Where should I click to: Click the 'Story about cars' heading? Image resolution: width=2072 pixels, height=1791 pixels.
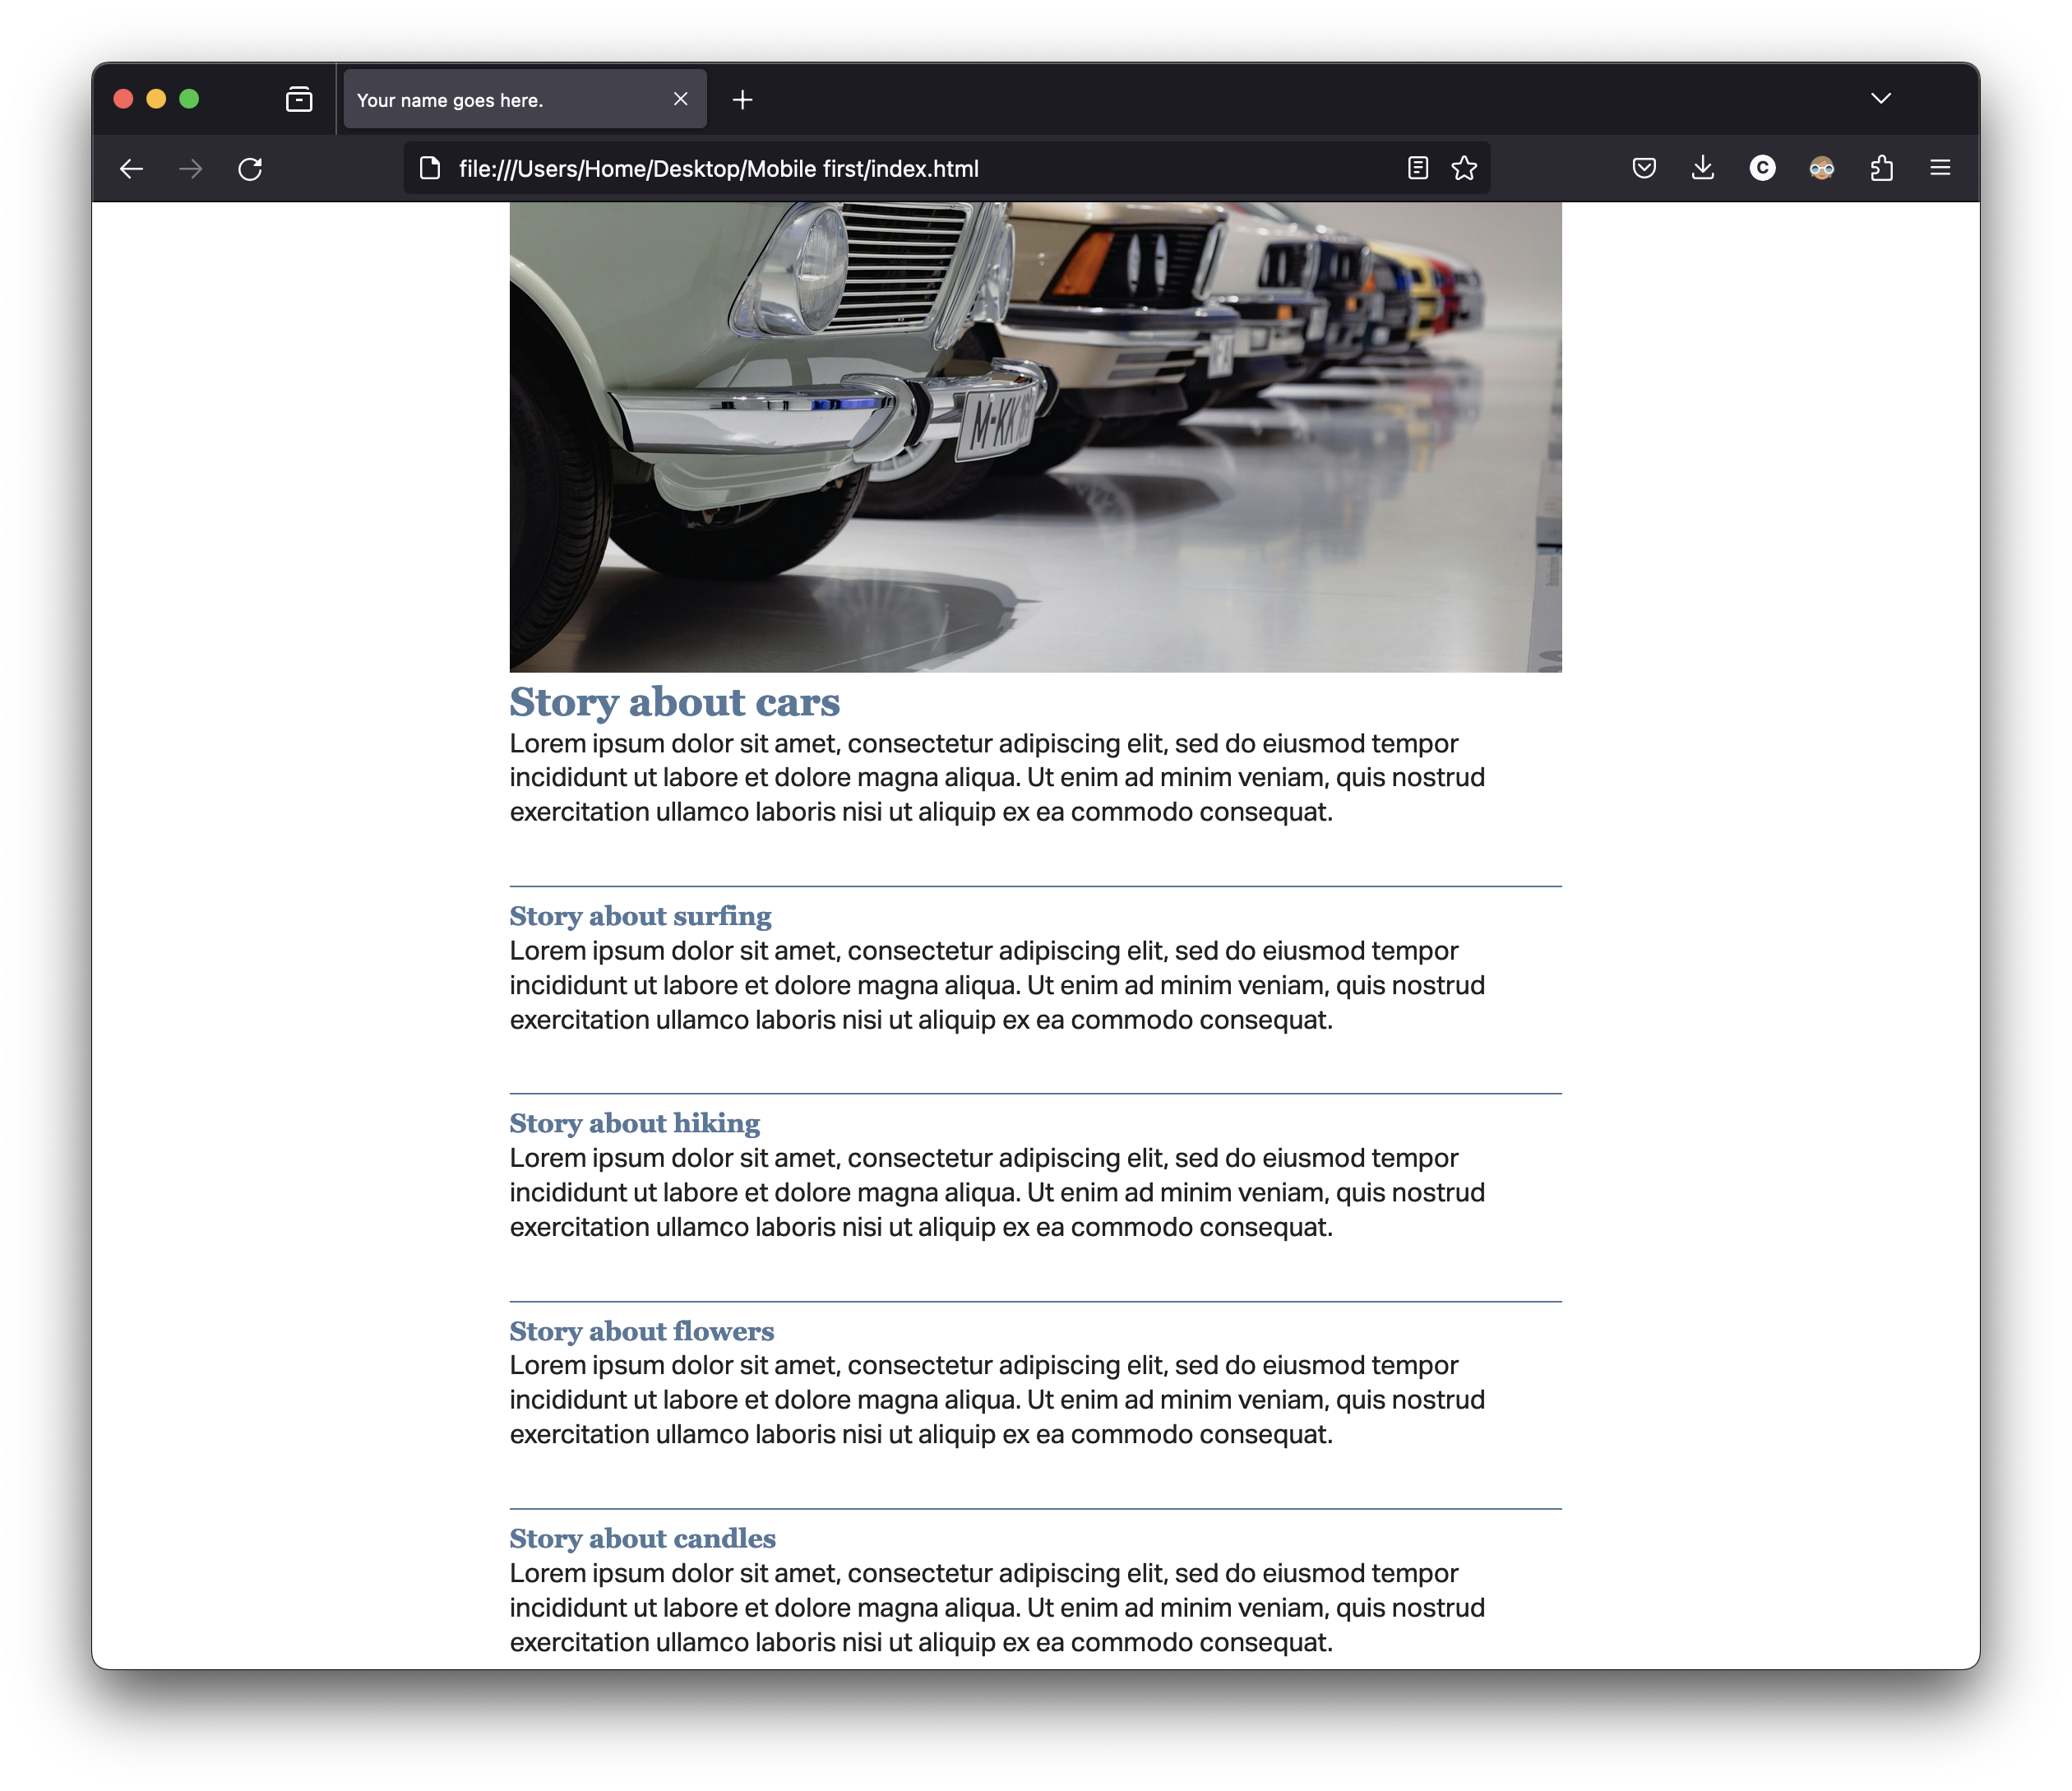(674, 702)
